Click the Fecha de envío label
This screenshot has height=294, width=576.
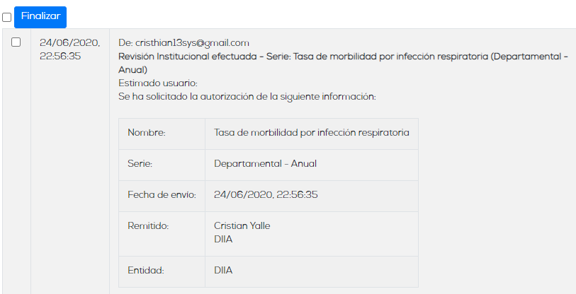(x=162, y=194)
